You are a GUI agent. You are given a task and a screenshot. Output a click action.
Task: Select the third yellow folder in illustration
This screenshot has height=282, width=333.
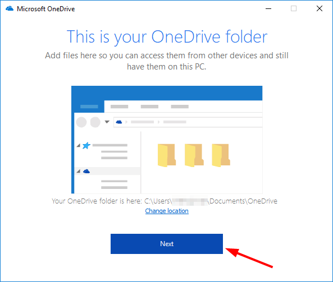point(221,155)
